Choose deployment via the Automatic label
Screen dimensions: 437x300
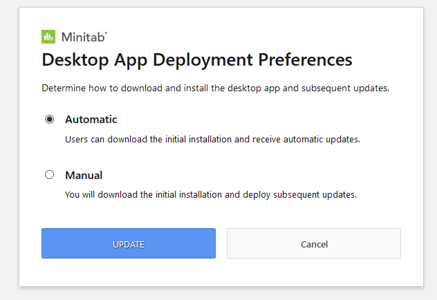(91, 119)
